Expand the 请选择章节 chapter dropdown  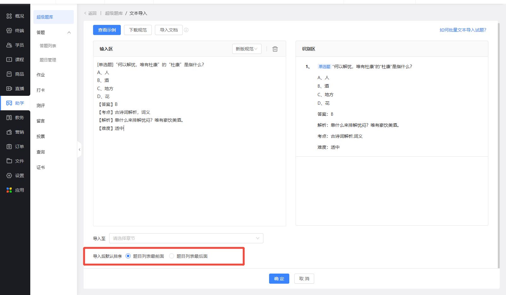186,238
